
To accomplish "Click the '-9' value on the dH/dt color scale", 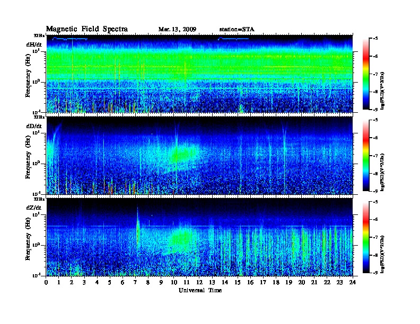I will click(x=375, y=110).
